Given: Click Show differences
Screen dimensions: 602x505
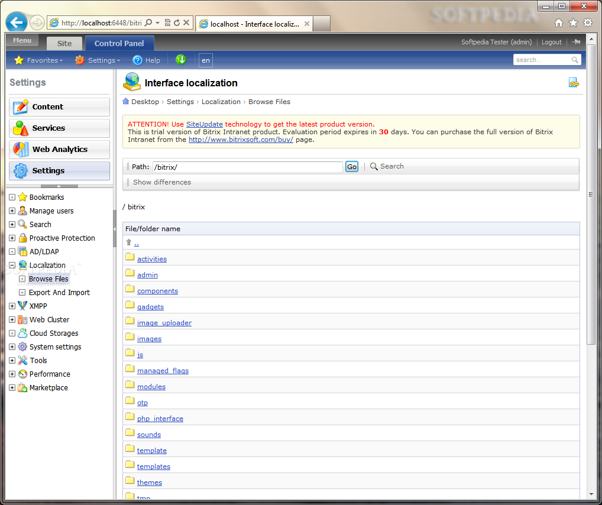Looking at the screenshot, I should click(162, 182).
